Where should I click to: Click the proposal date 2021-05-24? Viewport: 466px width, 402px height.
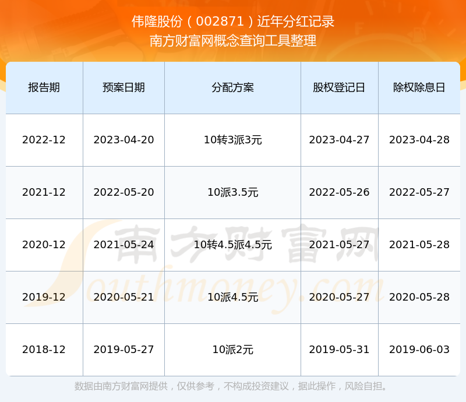(x=123, y=245)
